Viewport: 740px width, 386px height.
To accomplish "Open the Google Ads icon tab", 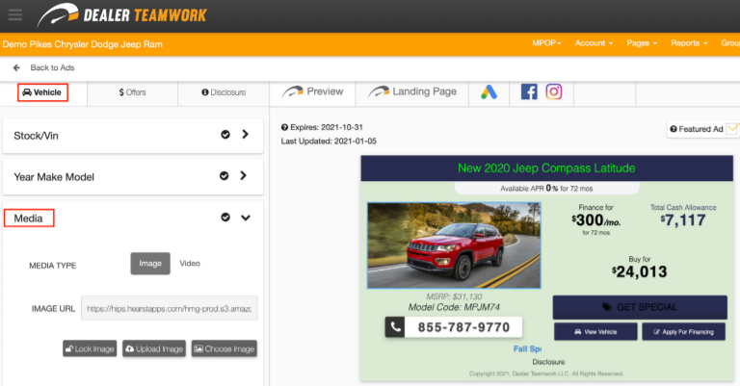I will [x=488, y=92].
